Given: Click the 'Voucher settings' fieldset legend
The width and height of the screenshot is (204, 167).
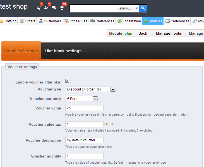Looking at the screenshot, I should pos(22,67).
